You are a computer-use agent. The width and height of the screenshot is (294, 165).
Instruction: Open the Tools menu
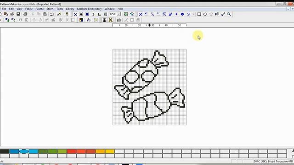pos(60,9)
